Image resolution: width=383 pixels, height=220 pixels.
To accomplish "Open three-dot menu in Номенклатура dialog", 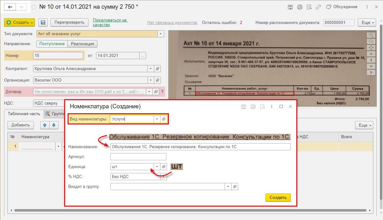I will (272, 106).
